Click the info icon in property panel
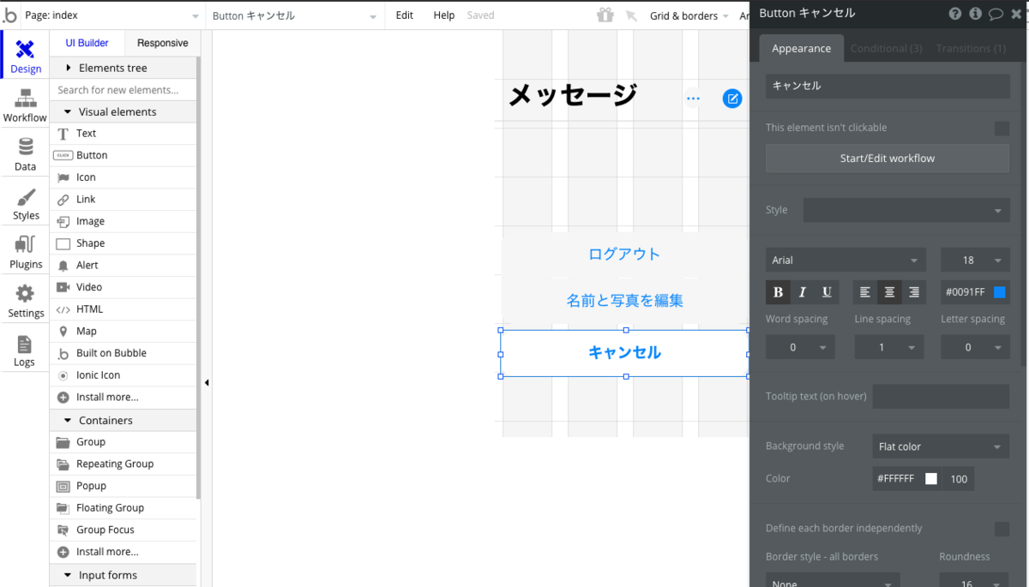1029x587 pixels. [975, 13]
